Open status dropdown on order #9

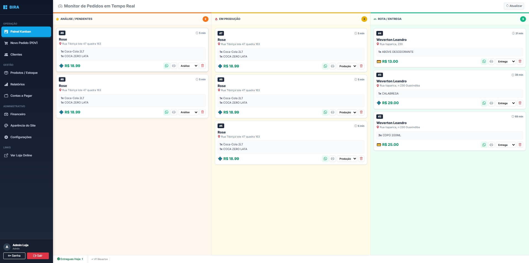click(x=188, y=66)
